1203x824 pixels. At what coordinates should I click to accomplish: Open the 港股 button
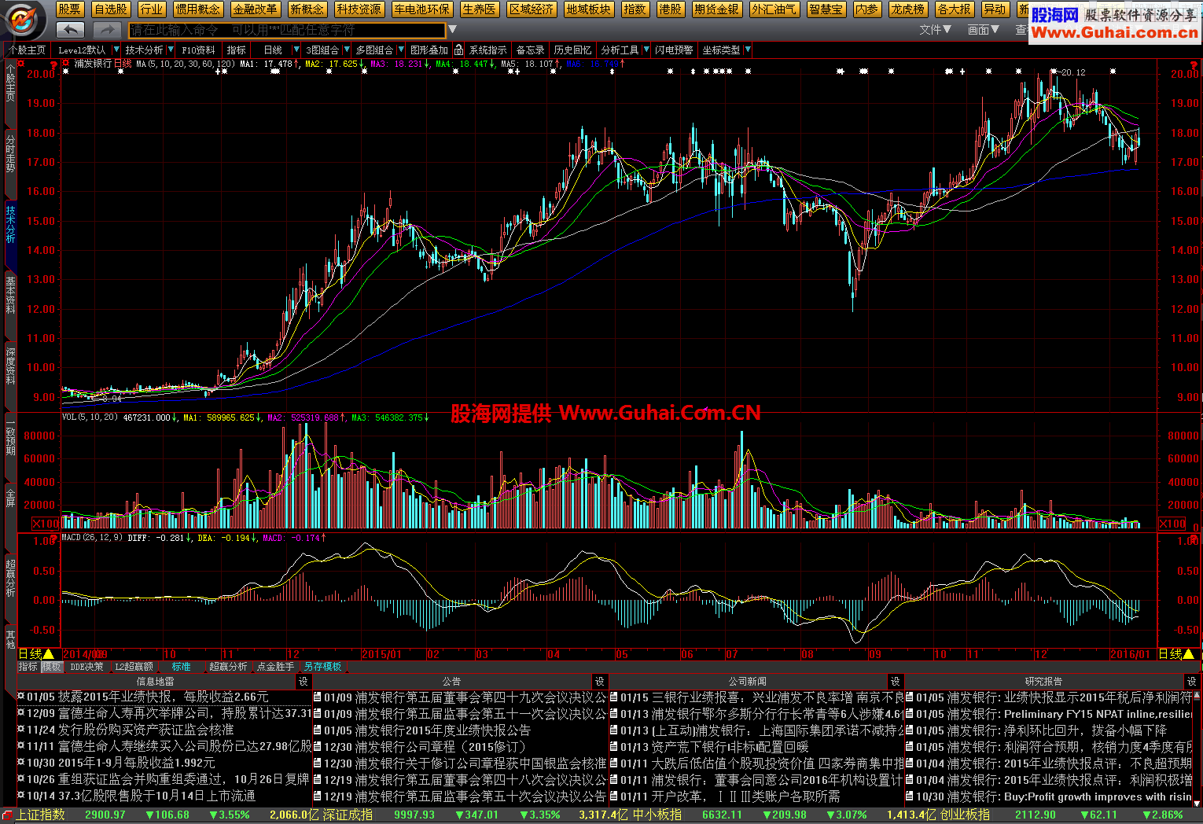[670, 9]
